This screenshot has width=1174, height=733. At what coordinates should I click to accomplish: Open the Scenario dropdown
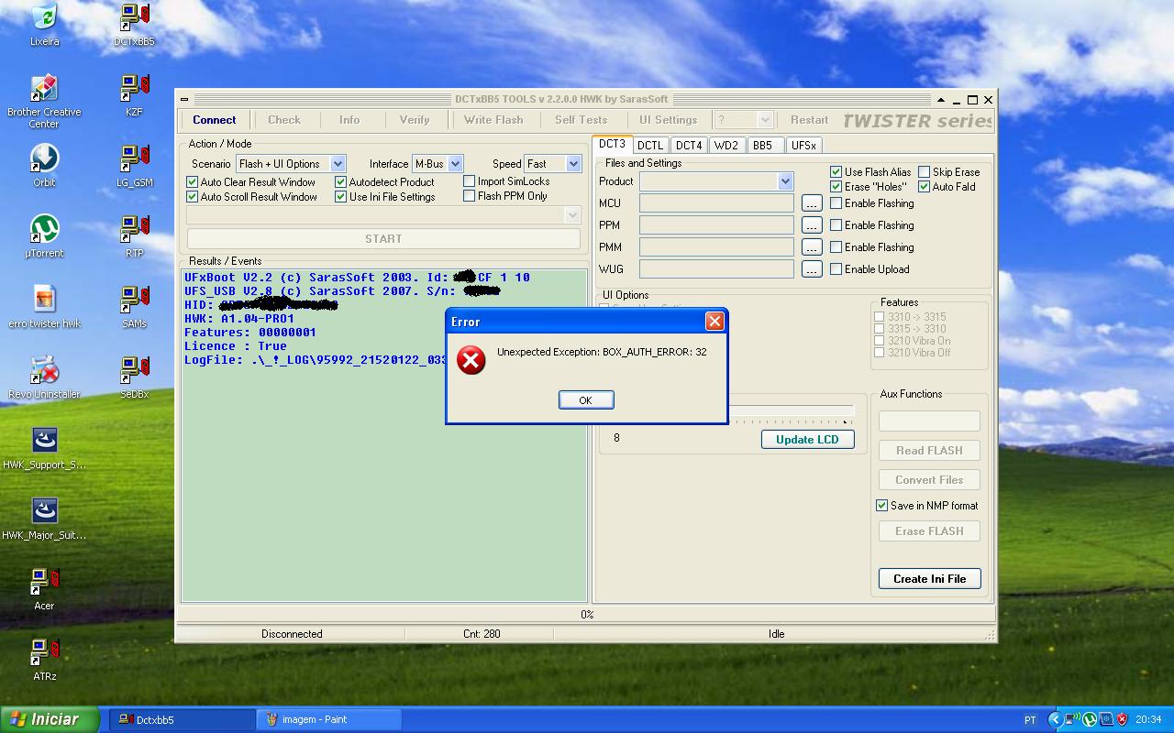point(338,164)
